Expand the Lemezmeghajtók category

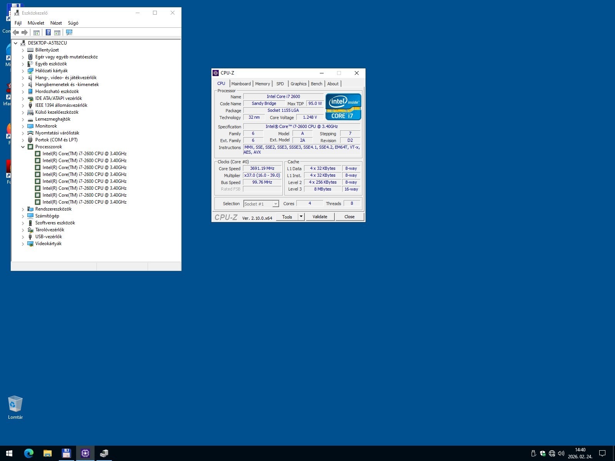click(23, 119)
